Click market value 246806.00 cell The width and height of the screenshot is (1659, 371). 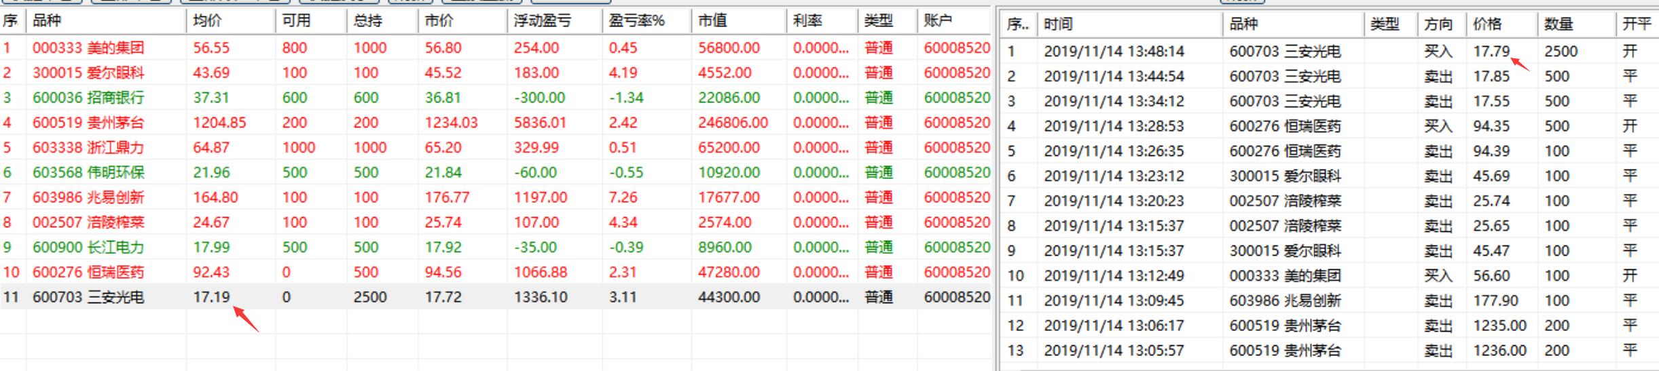pos(733,123)
